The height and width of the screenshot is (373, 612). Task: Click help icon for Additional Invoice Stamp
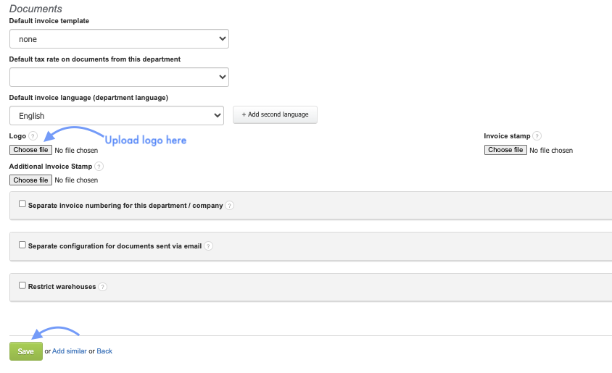tap(99, 167)
